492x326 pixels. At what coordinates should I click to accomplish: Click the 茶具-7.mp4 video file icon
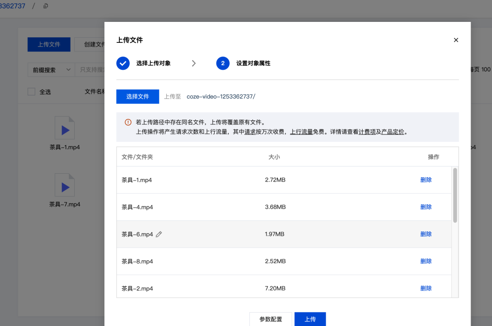(65, 185)
